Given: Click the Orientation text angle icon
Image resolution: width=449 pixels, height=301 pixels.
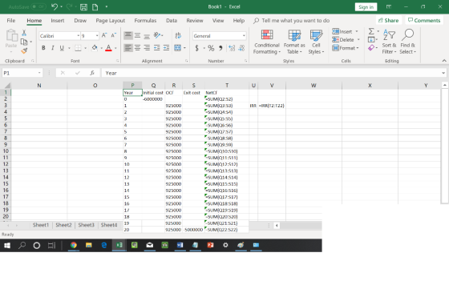Looking at the screenshot, I should [x=157, y=35].
